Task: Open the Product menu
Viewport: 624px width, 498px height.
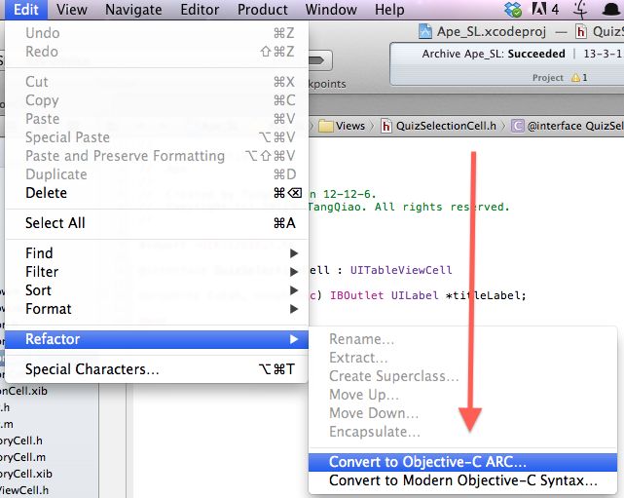Action: (x=263, y=10)
